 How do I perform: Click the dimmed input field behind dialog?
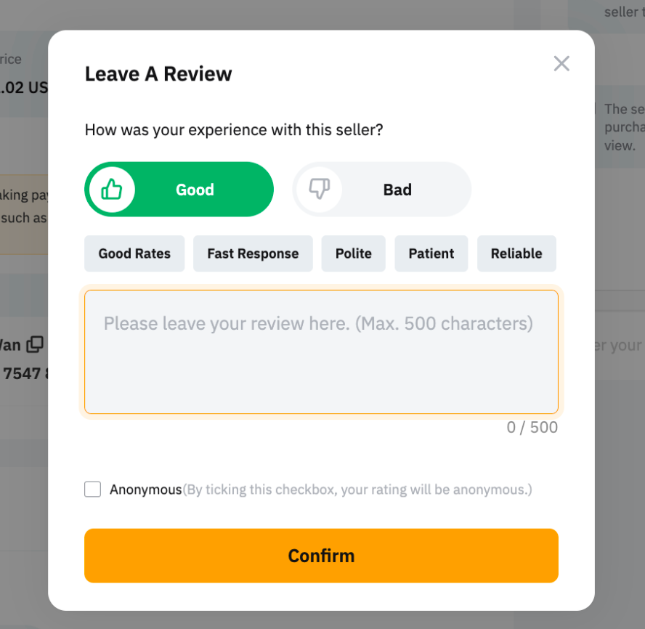[x=619, y=345]
